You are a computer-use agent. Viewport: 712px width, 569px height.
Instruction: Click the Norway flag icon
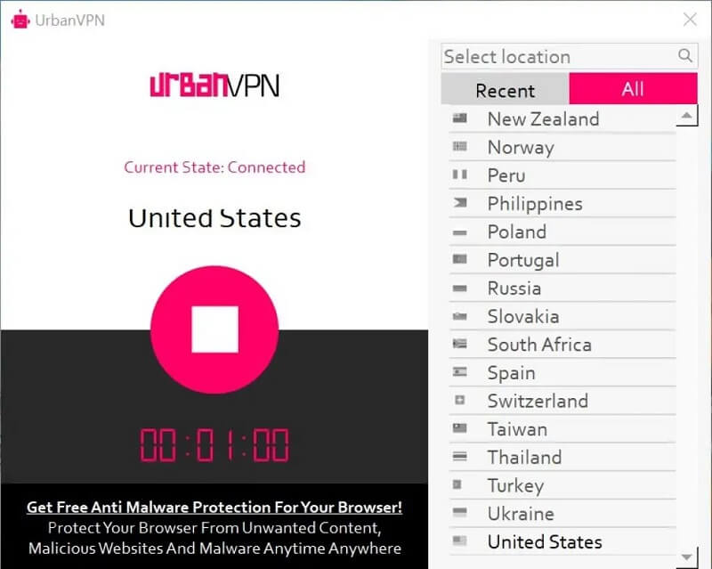[x=460, y=147]
